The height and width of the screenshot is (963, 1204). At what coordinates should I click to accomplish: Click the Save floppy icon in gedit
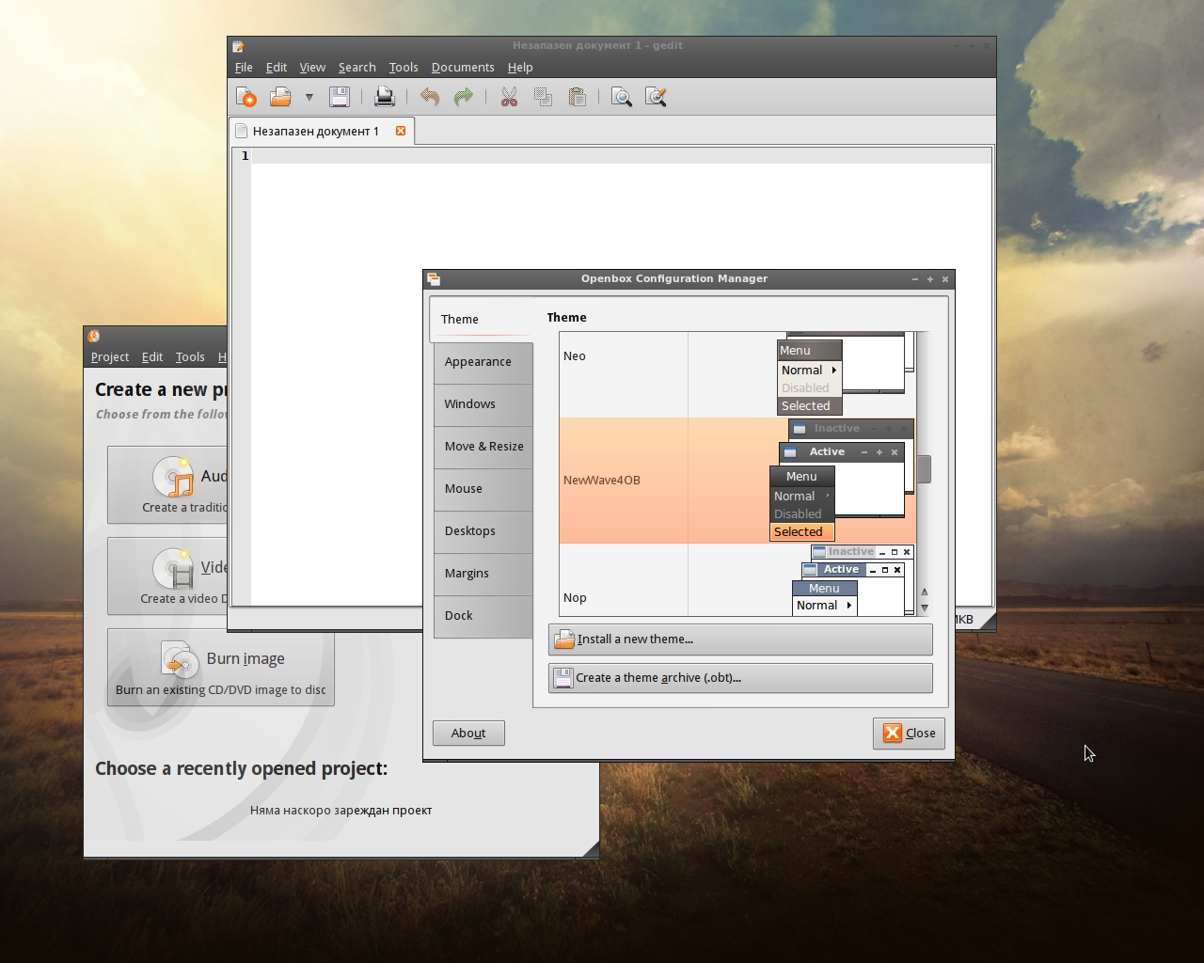[x=340, y=97]
